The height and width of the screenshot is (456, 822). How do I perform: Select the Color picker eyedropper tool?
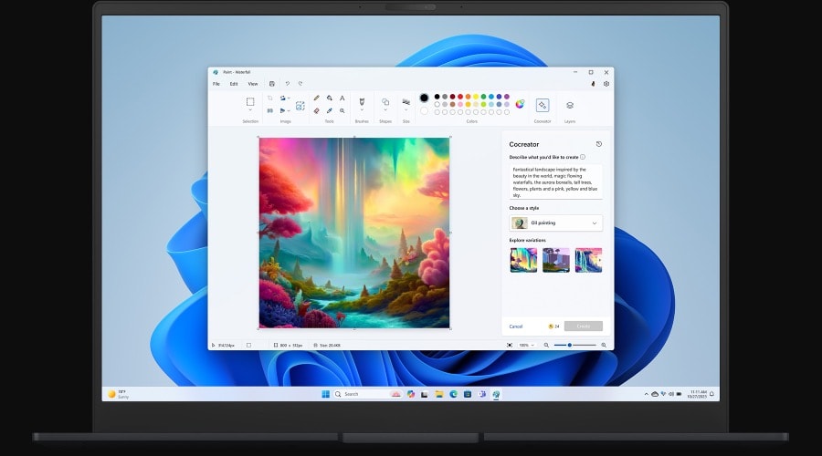click(x=330, y=110)
